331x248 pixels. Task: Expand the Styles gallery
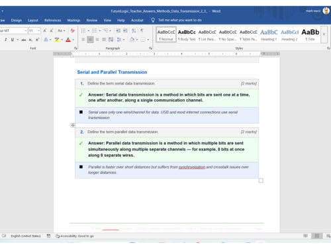click(324, 34)
